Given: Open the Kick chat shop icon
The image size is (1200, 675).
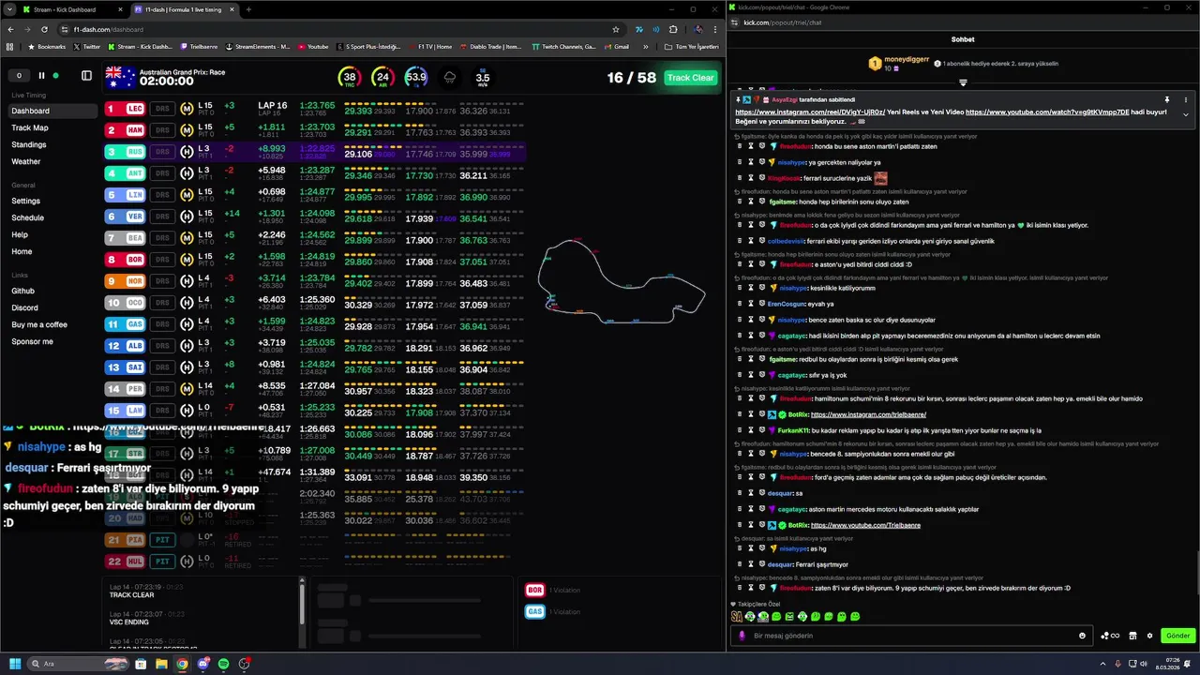Looking at the screenshot, I should coord(1132,636).
